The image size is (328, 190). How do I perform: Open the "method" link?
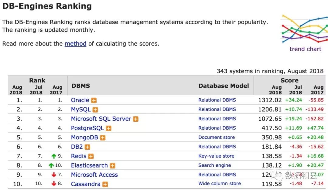(75, 44)
